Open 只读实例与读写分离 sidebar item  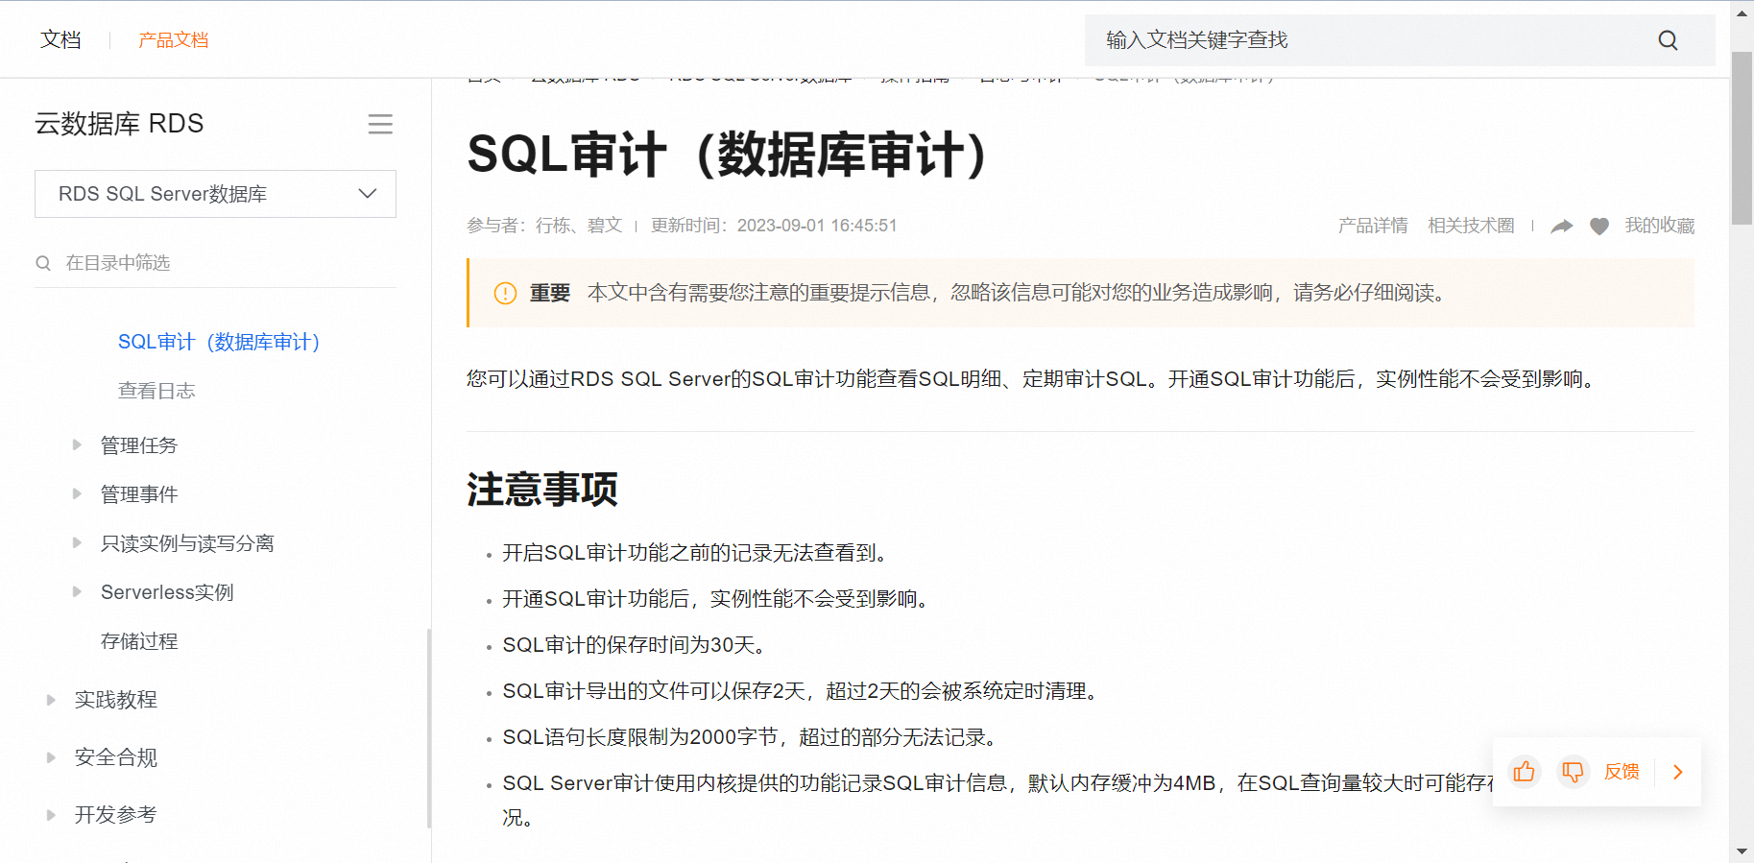(187, 543)
